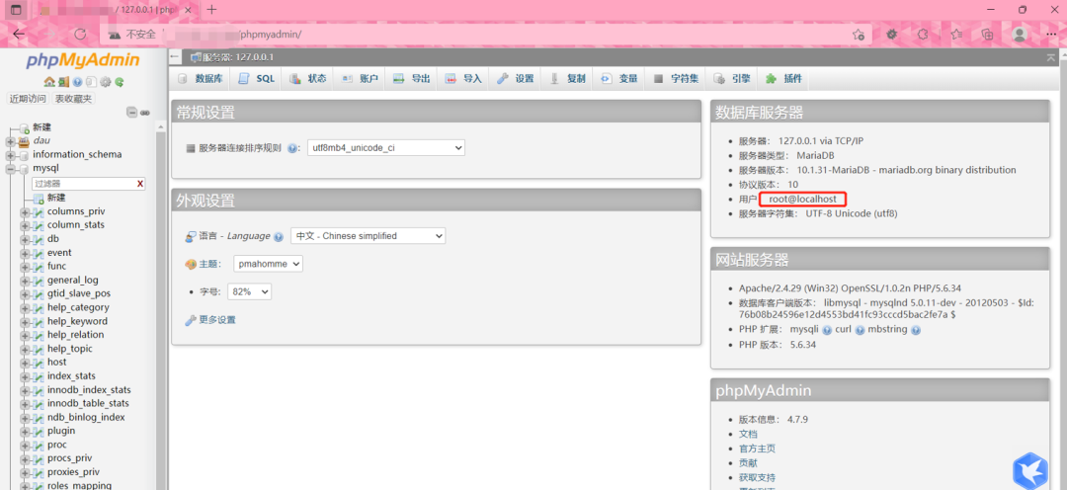Go back in browser history
1067x490 pixels.
click(19, 34)
